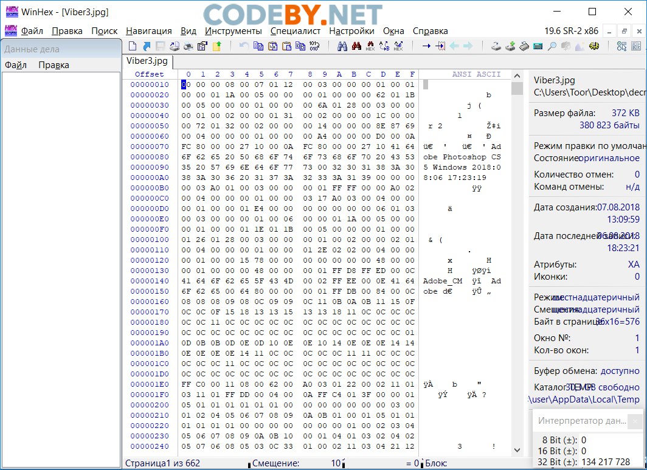
Task: Click the Undo arrow icon
Action: 244,46
